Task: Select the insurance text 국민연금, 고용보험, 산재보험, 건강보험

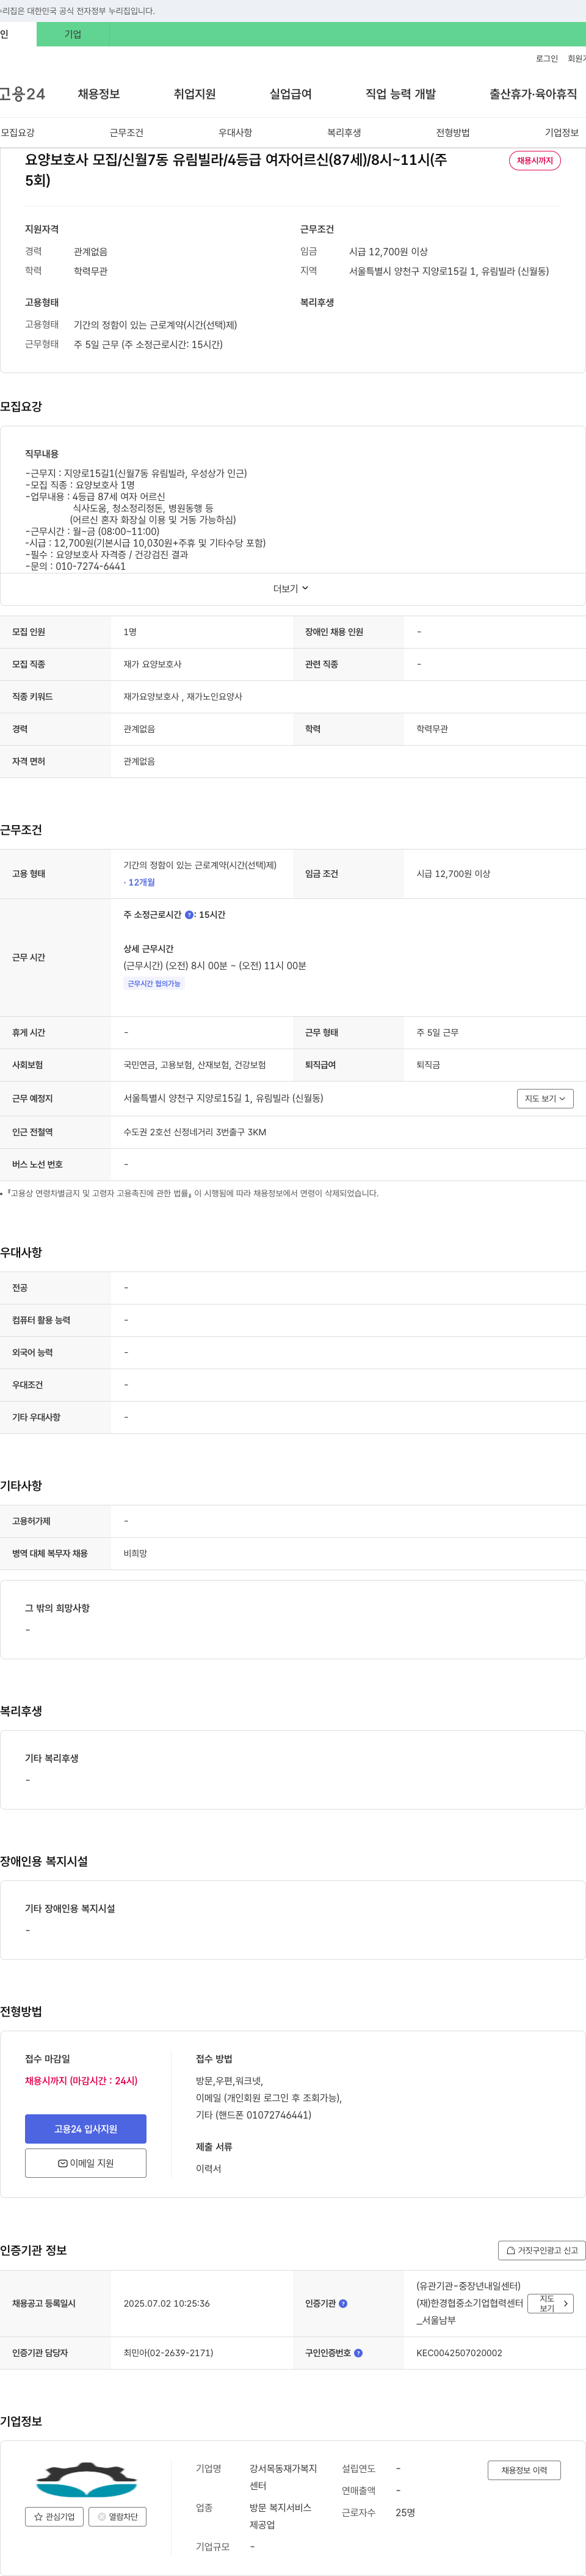Action: pyautogui.click(x=195, y=1065)
